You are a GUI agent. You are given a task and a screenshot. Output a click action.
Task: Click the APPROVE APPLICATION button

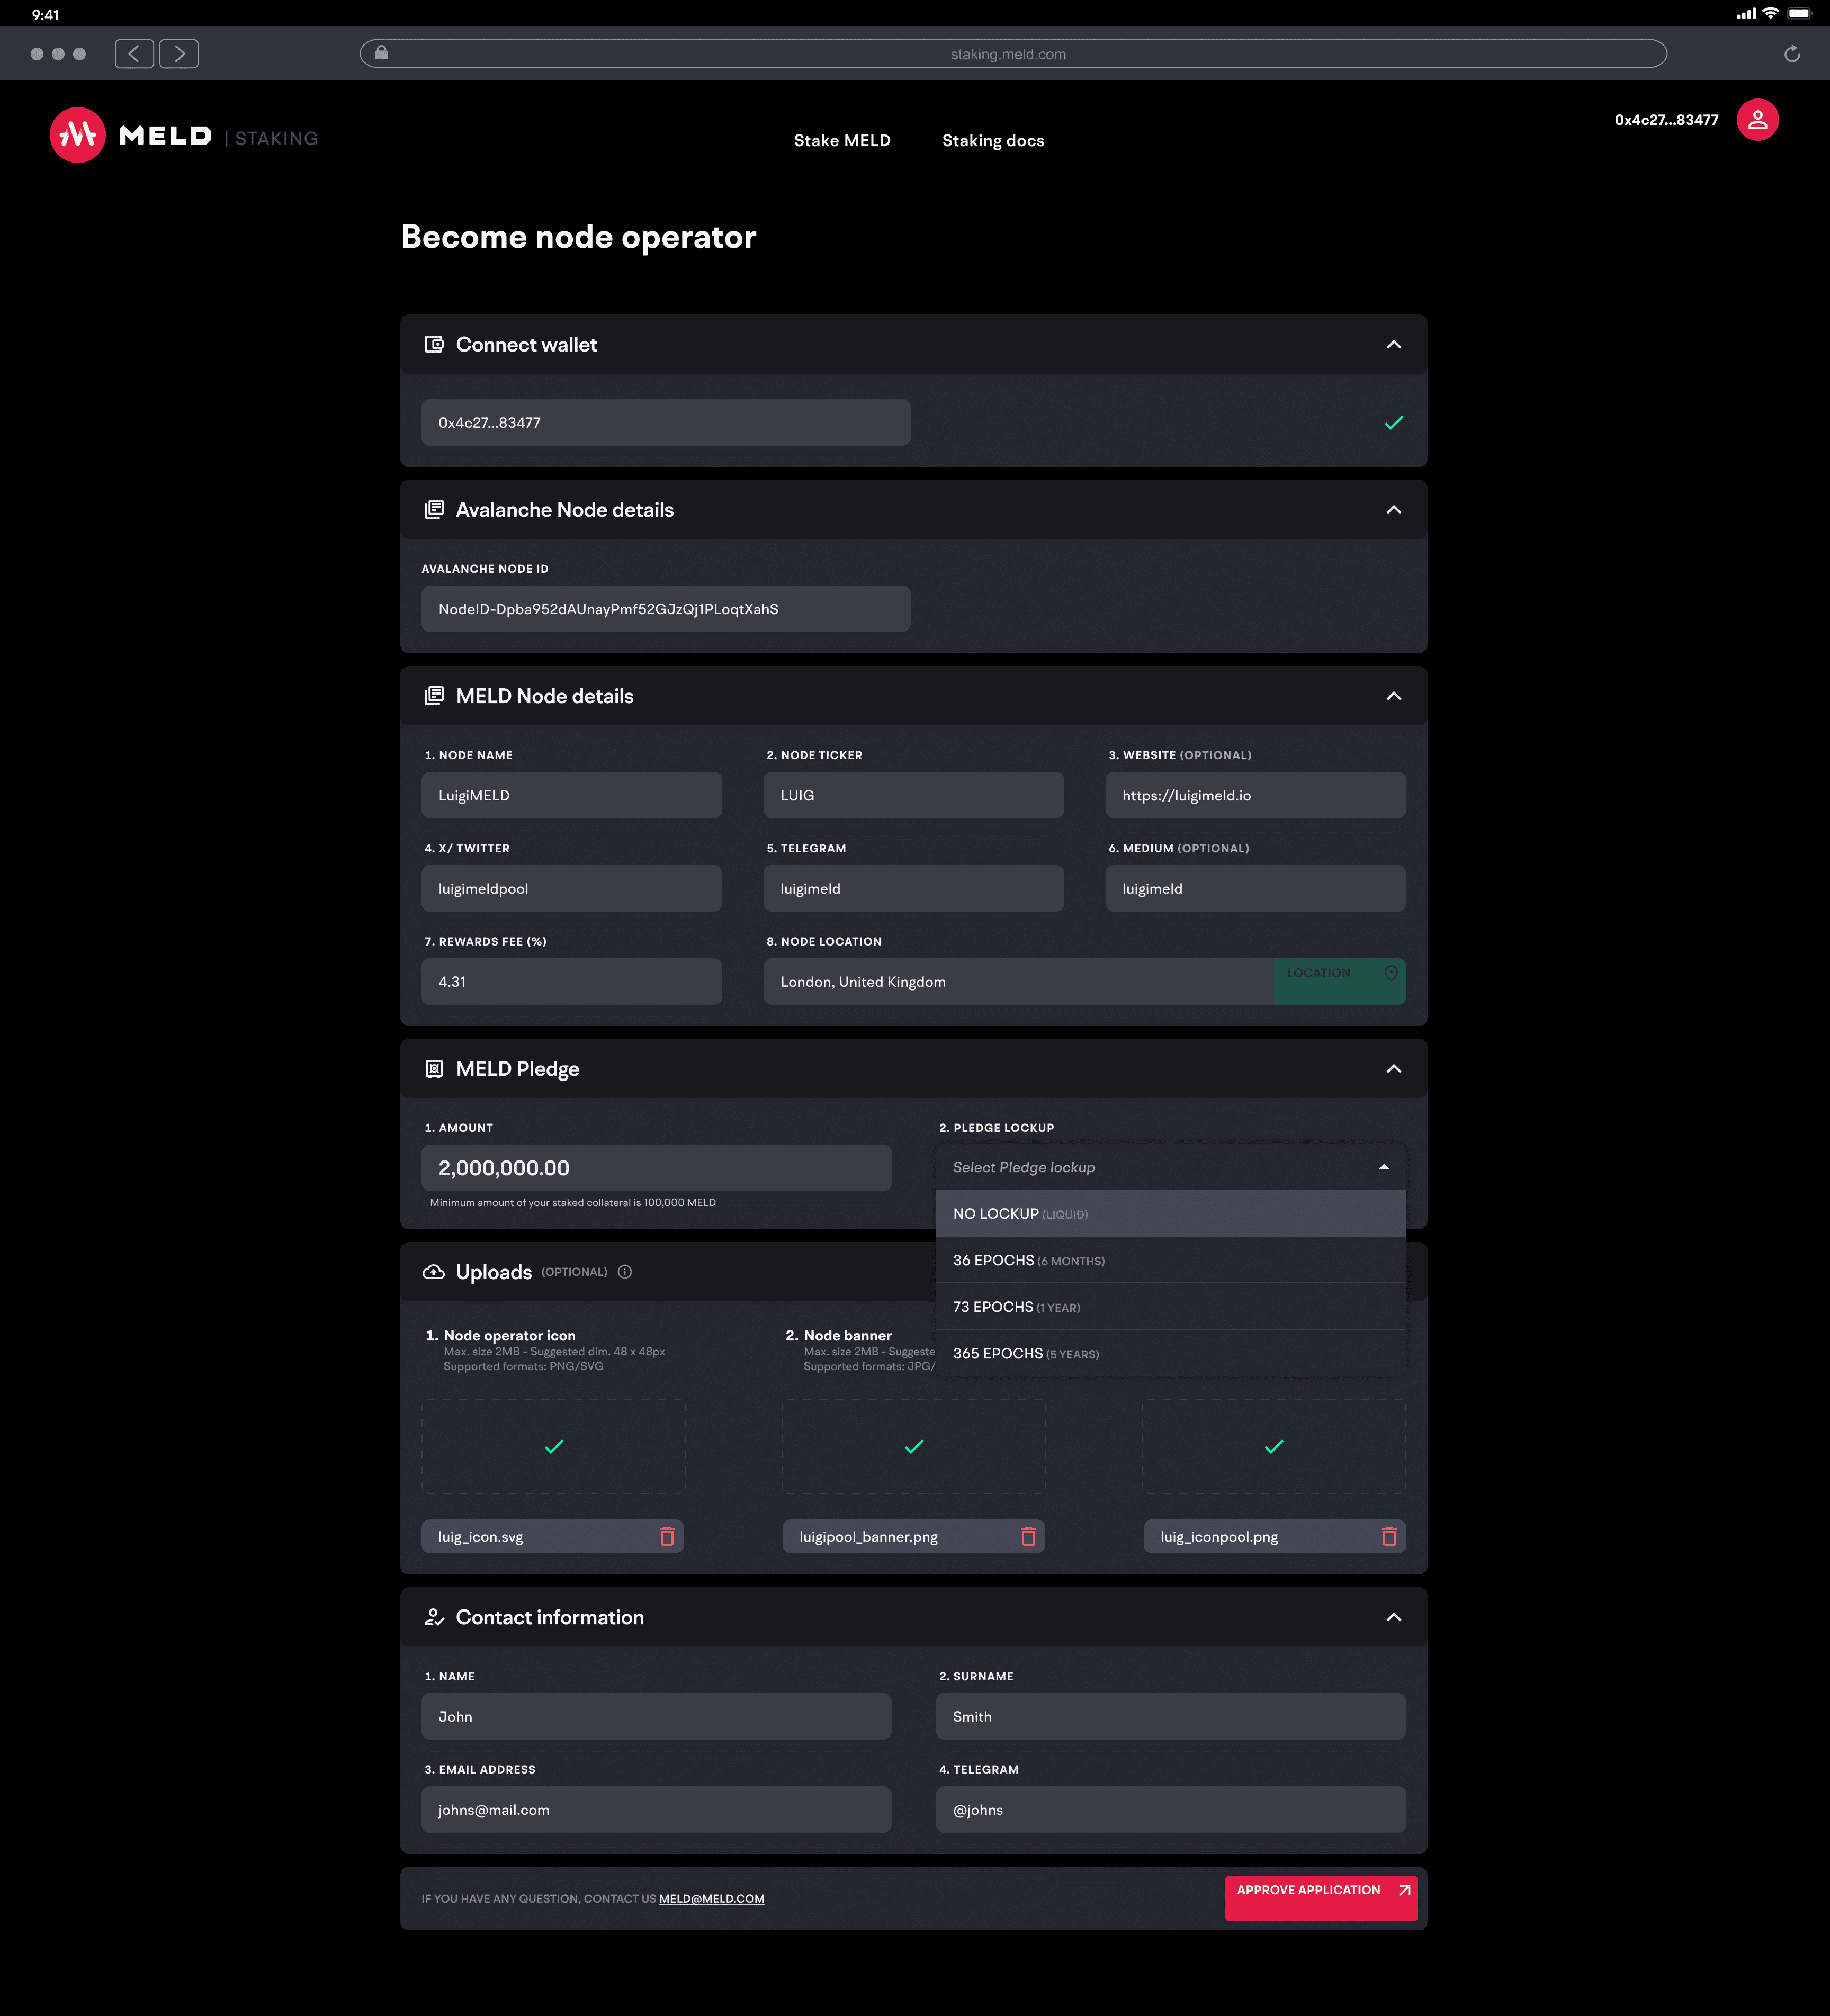click(1320, 1897)
